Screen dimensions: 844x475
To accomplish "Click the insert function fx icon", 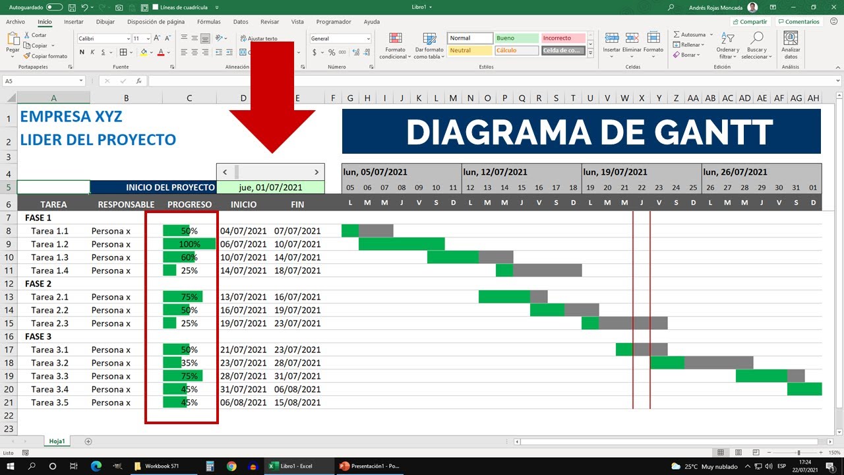I will 138,80.
